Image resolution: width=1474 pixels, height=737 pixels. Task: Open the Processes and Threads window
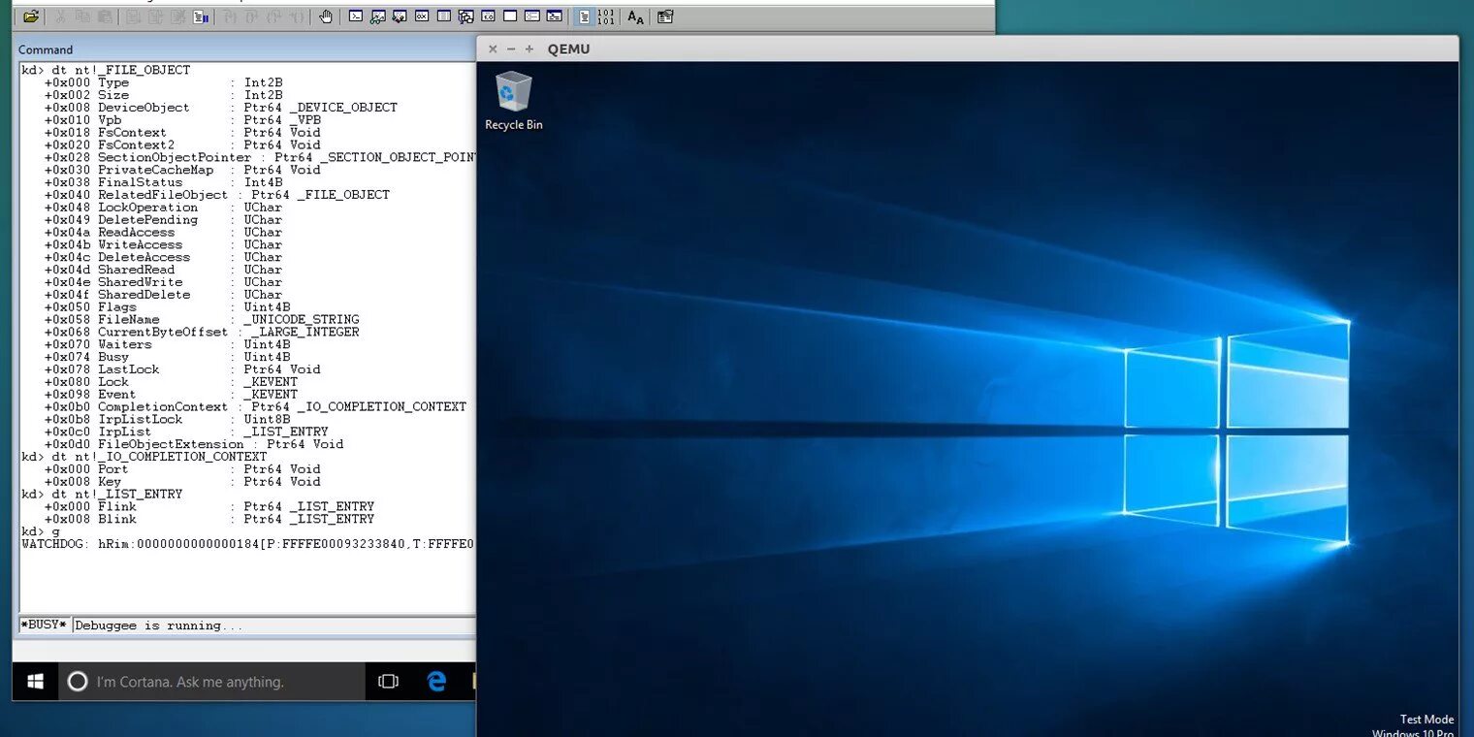pyautogui.click(x=532, y=16)
